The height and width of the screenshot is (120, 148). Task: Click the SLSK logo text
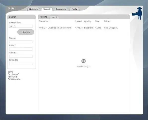point(11,8)
